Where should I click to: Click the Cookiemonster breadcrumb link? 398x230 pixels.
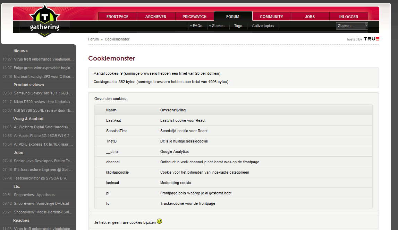(117, 39)
